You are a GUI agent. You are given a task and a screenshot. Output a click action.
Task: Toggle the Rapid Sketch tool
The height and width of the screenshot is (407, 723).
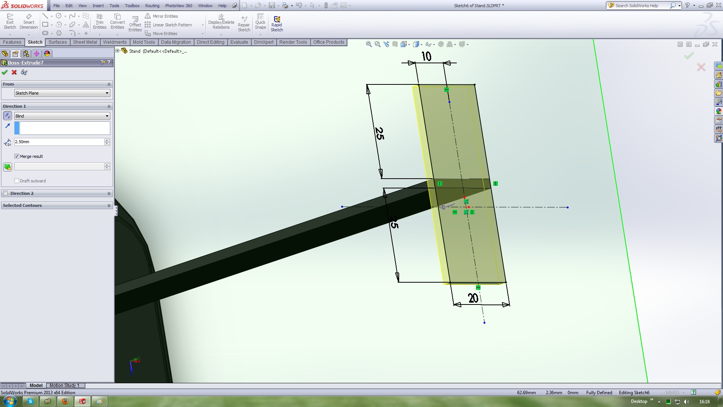[x=277, y=24]
